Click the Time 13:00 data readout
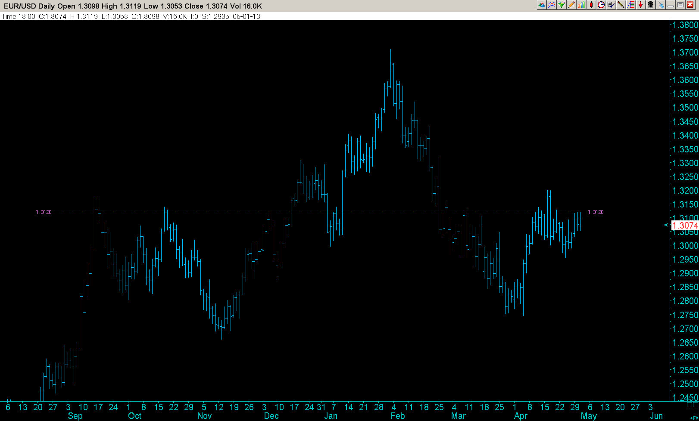The height and width of the screenshot is (421, 699). click(x=19, y=16)
